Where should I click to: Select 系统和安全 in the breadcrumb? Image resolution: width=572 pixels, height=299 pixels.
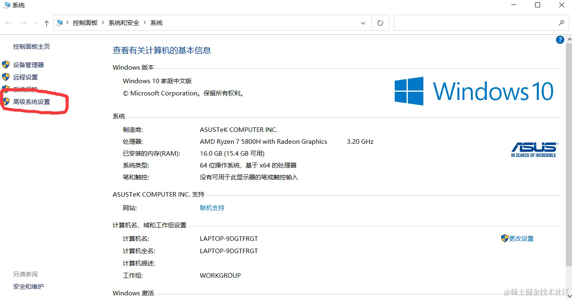click(x=124, y=23)
